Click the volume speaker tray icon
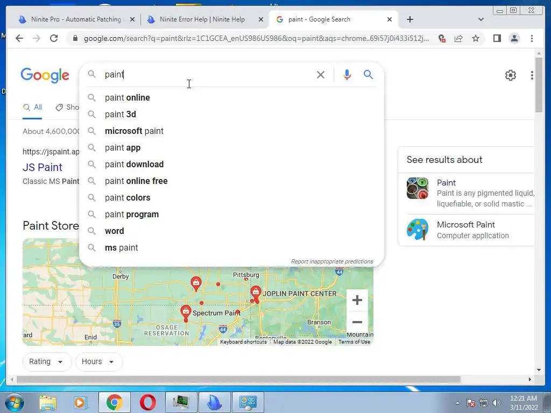 (x=497, y=403)
